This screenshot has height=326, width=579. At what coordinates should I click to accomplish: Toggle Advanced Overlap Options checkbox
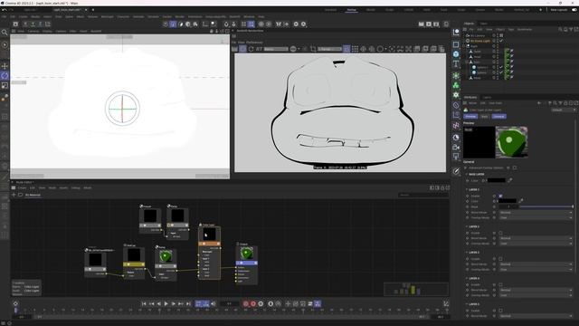515,168
